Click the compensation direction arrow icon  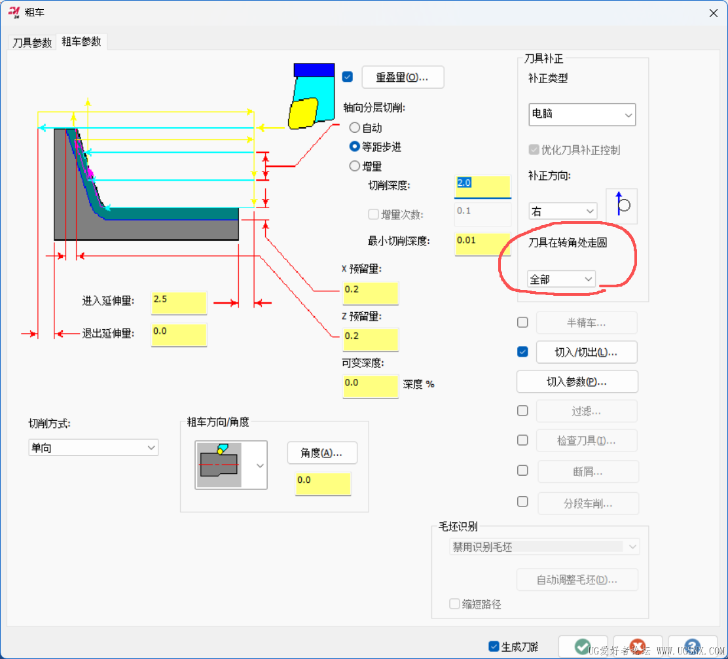pos(621,206)
